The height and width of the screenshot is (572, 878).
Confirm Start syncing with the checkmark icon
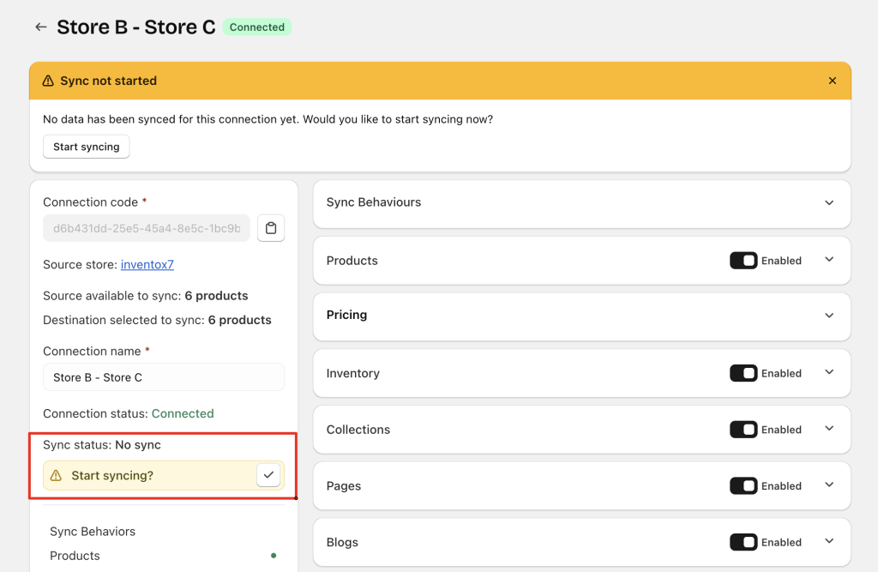[268, 475]
